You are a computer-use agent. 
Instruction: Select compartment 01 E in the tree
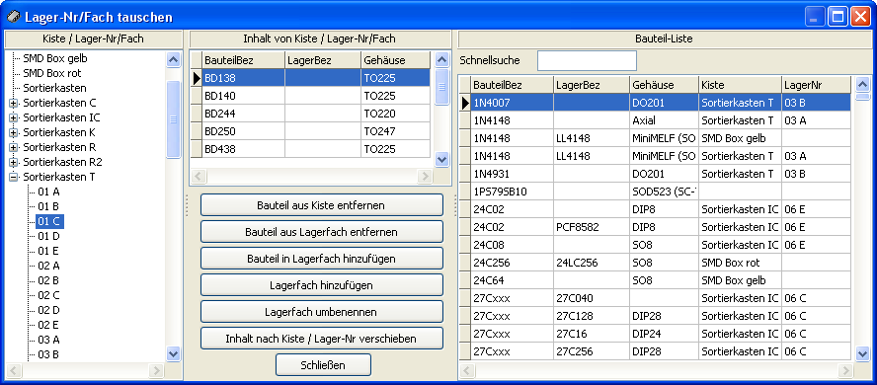[x=48, y=251]
